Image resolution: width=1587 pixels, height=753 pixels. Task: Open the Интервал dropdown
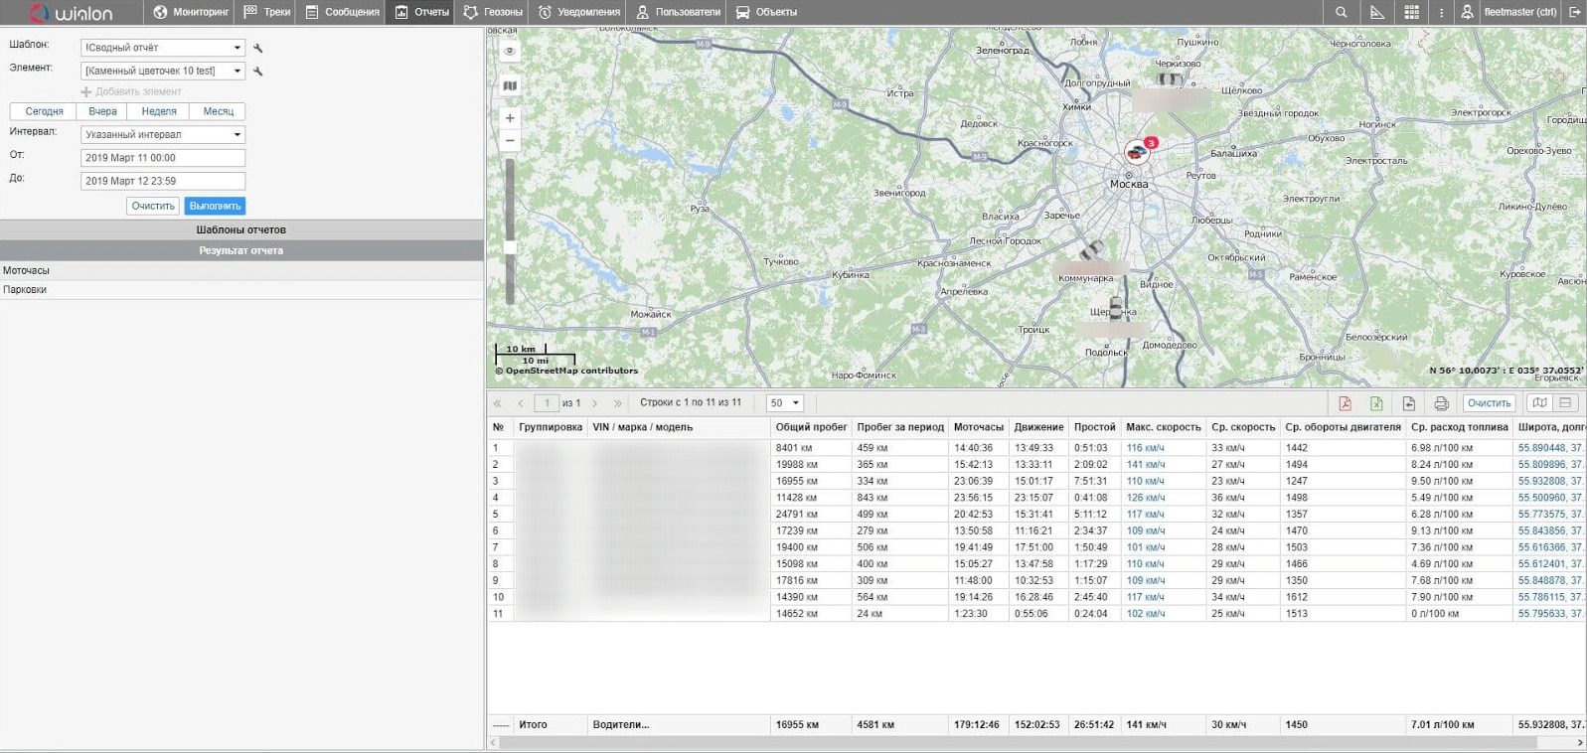pyautogui.click(x=162, y=134)
